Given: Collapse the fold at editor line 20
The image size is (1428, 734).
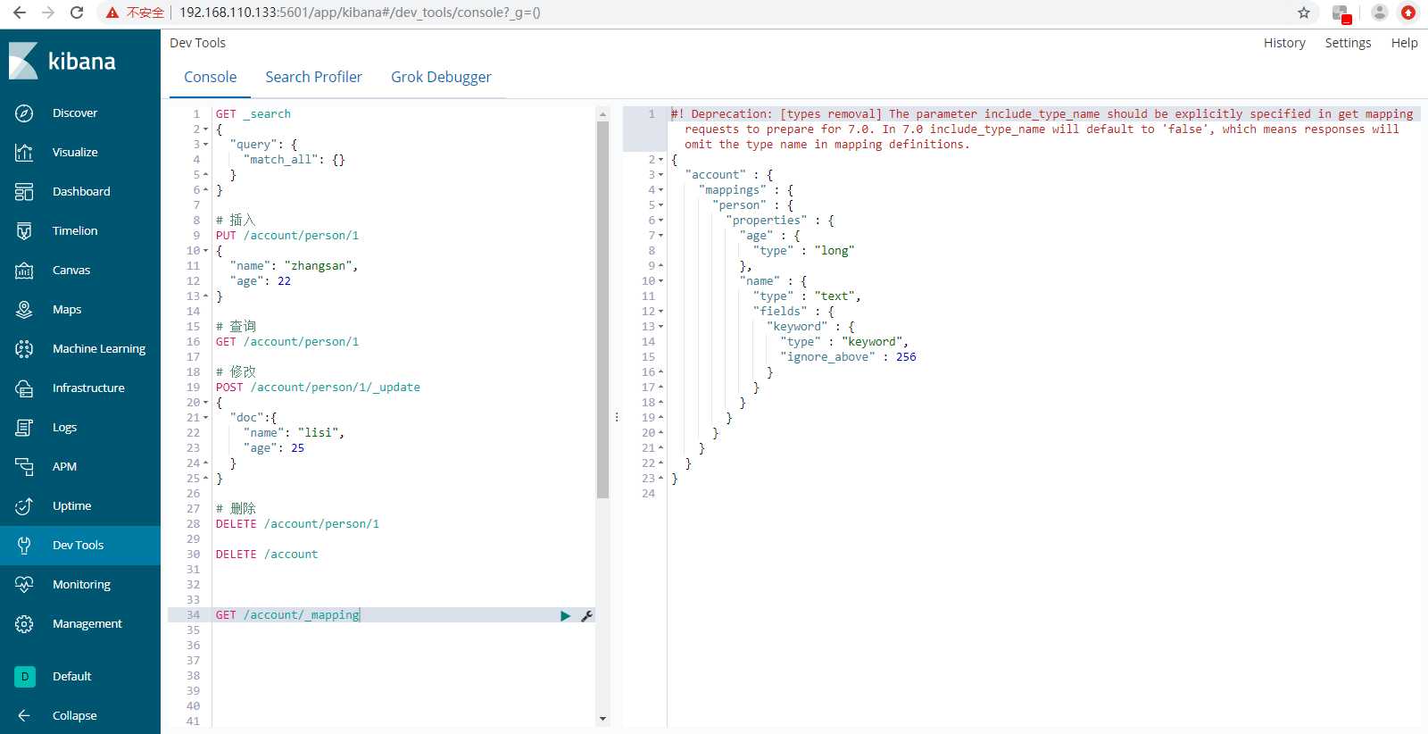Looking at the screenshot, I should coord(206,403).
